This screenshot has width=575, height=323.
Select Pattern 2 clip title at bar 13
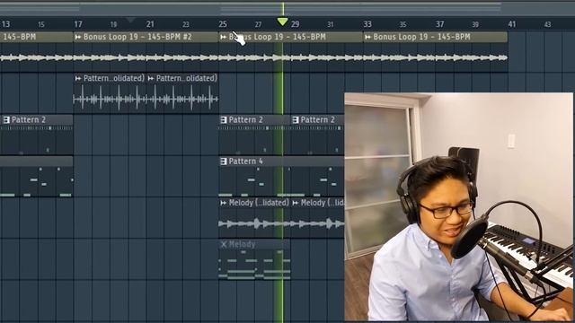29,119
